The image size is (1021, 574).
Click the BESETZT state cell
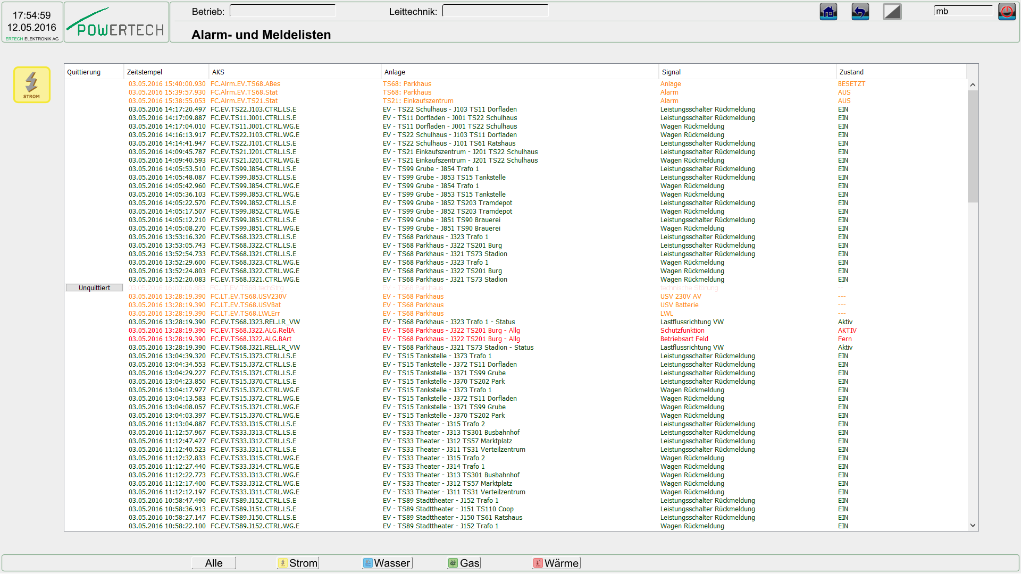coord(851,84)
